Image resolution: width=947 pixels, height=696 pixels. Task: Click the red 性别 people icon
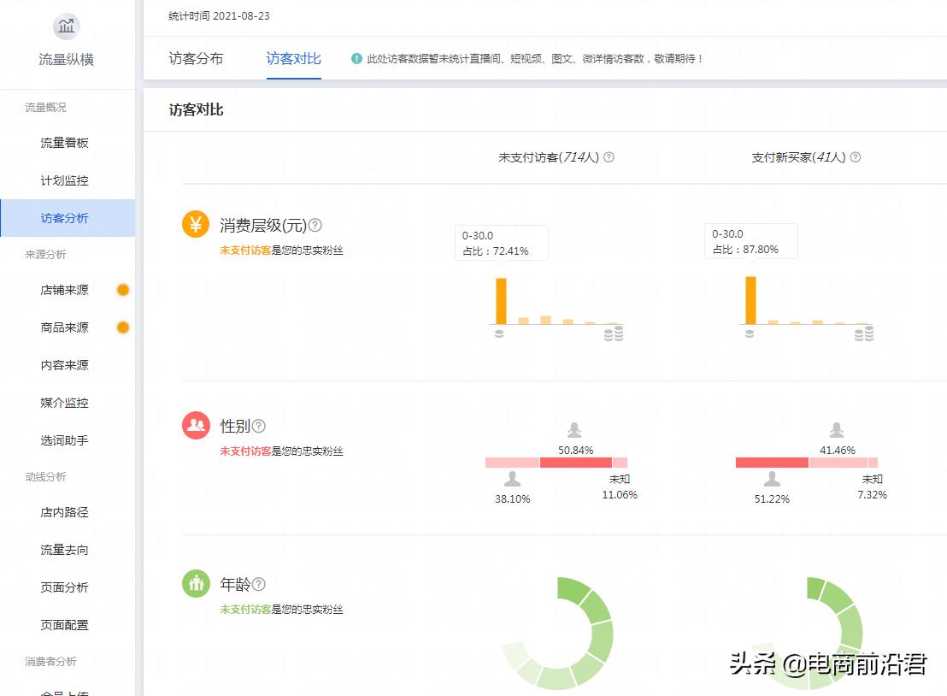(x=196, y=425)
